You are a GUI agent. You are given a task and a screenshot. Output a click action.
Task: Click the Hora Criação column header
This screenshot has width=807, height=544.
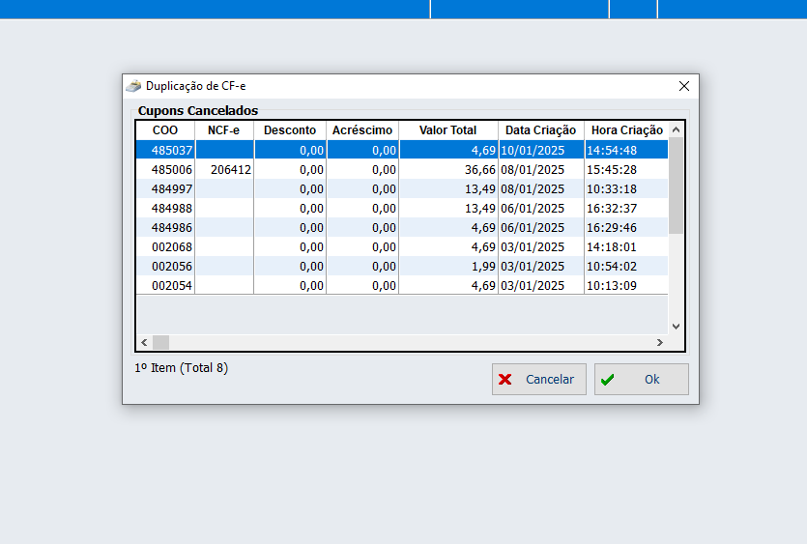(x=626, y=130)
